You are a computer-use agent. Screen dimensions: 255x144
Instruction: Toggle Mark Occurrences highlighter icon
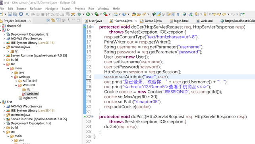point(159,14)
